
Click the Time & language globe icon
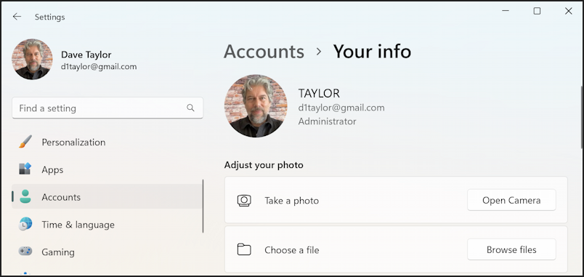click(25, 225)
